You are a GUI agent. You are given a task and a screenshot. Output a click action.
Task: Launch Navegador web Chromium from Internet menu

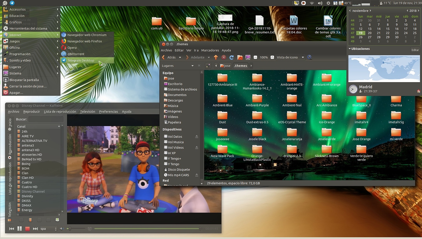pyautogui.click(x=87, y=35)
